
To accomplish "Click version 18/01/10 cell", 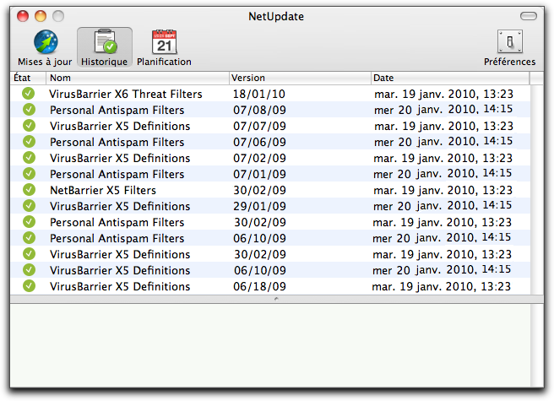I will [259, 94].
